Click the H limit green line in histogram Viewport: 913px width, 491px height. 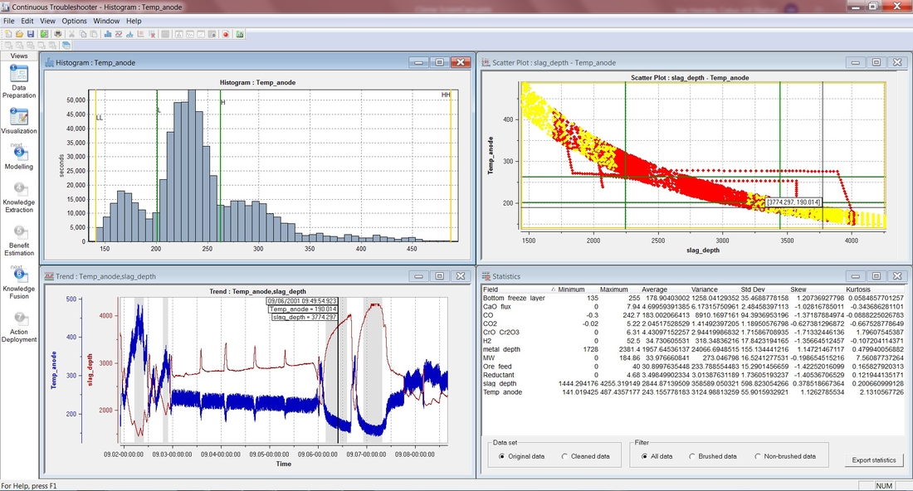coord(220,166)
